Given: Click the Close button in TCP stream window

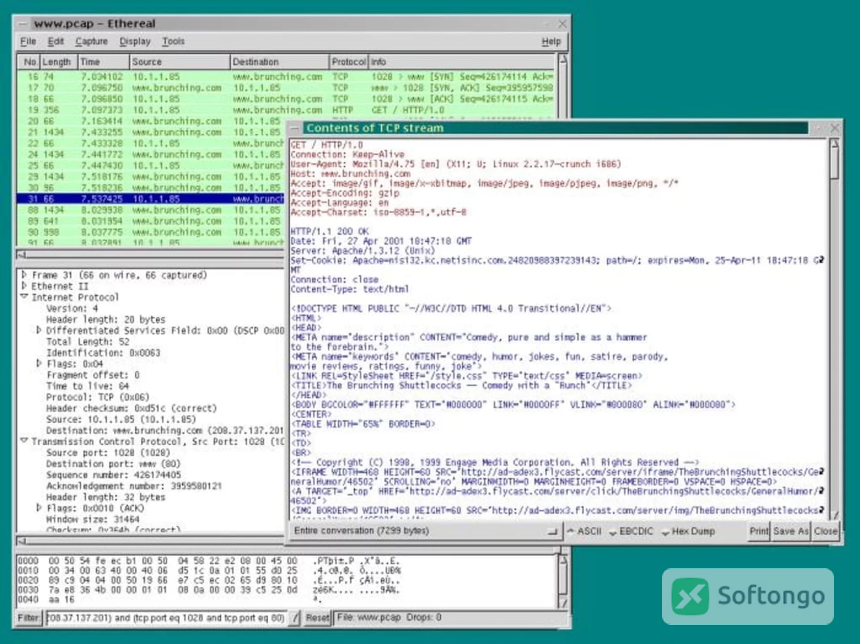Looking at the screenshot, I should point(826,531).
